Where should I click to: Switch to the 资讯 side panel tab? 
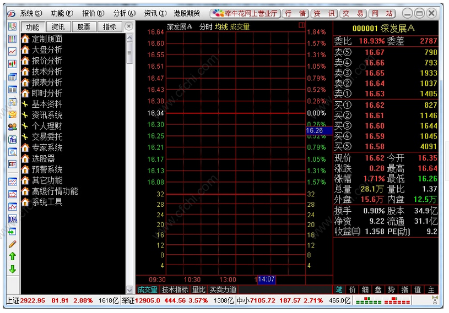[x=58, y=27]
